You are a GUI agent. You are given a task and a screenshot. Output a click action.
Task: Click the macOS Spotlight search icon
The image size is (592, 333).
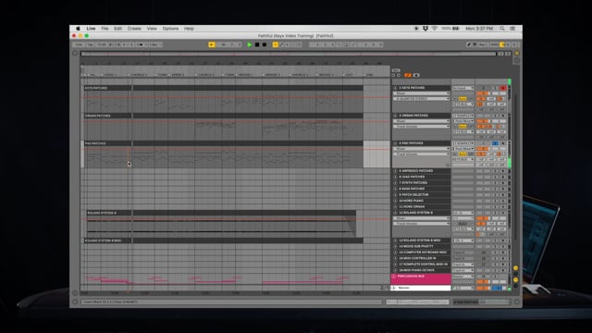[501, 29]
